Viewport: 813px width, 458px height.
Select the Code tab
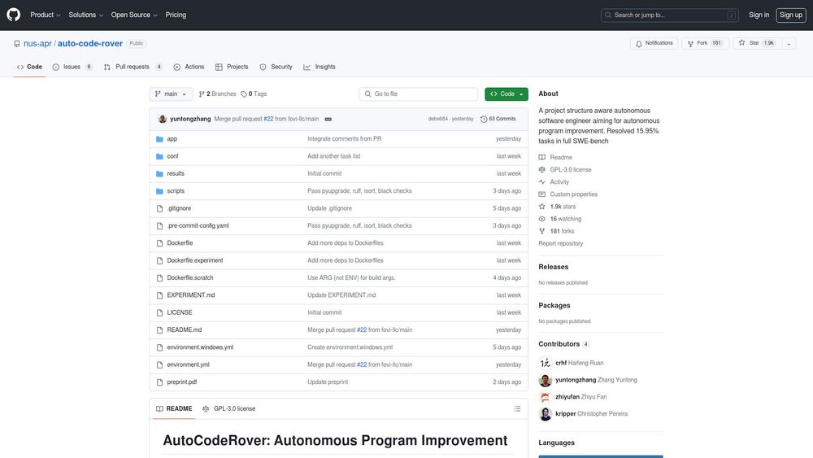coord(29,67)
